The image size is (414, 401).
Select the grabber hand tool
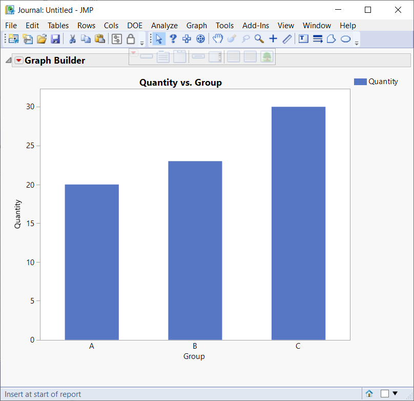click(217, 38)
